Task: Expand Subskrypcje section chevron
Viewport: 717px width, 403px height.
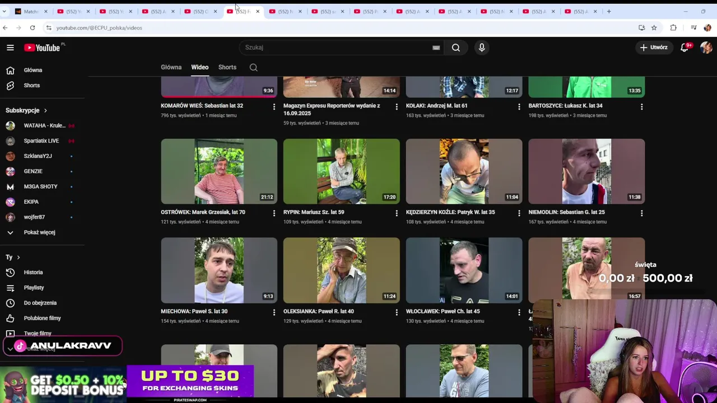Action: click(x=45, y=110)
